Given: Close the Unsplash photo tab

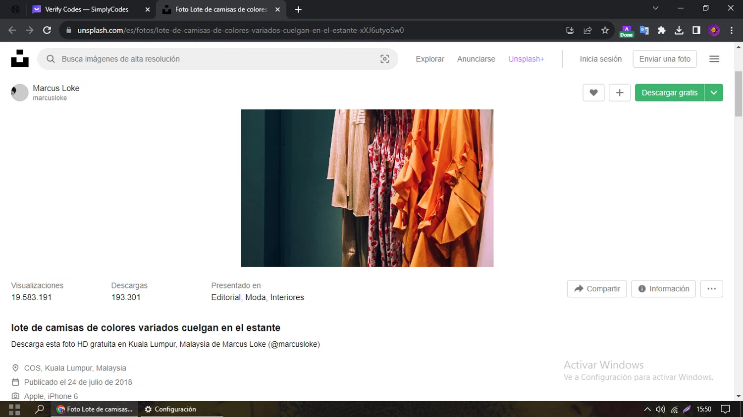Looking at the screenshot, I should (x=277, y=9).
